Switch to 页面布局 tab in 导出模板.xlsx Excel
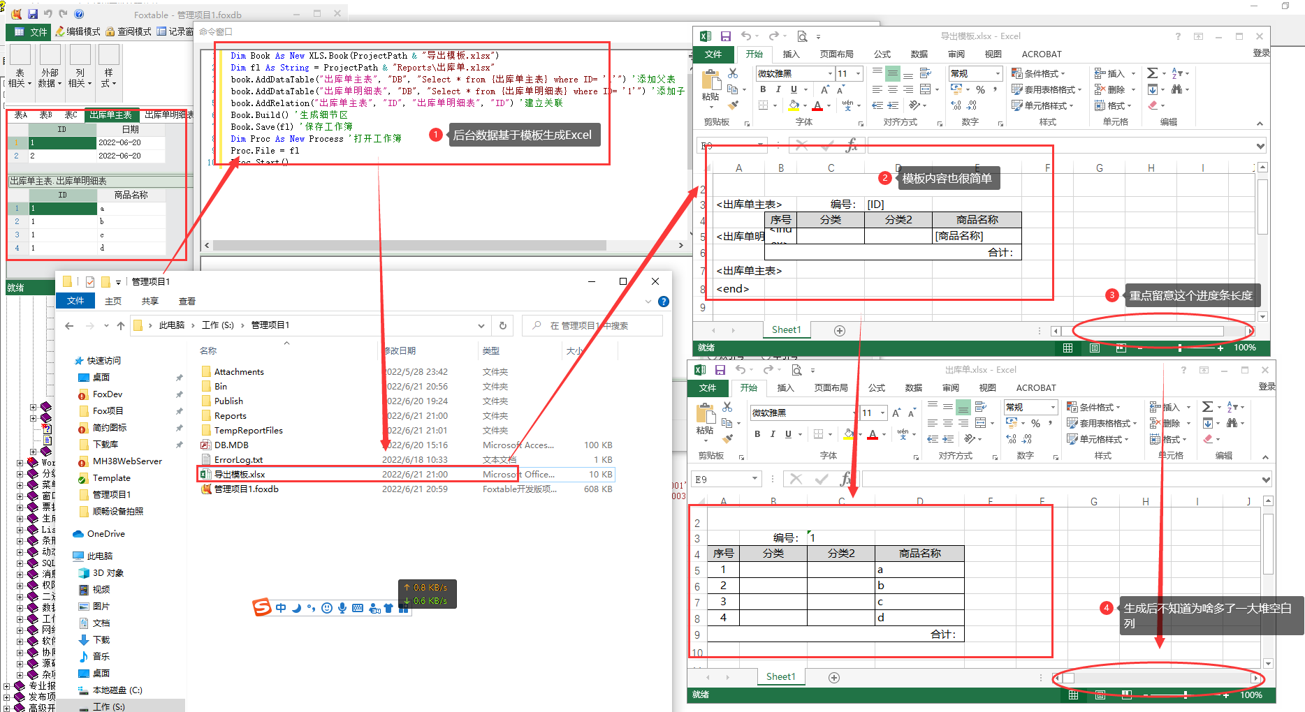This screenshot has height=712, width=1305. (x=836, y=54)
